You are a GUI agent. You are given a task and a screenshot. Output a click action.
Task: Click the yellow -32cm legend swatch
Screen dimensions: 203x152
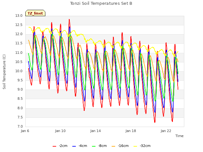(135, 146)
